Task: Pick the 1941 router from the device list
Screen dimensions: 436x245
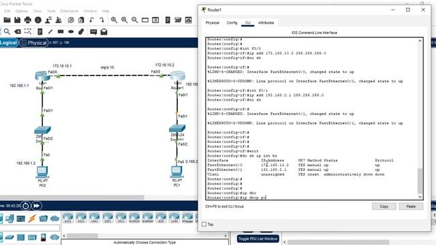Action: click(94, 218)
